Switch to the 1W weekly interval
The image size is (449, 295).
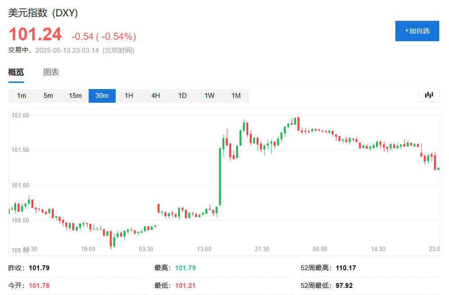[209, 96]
